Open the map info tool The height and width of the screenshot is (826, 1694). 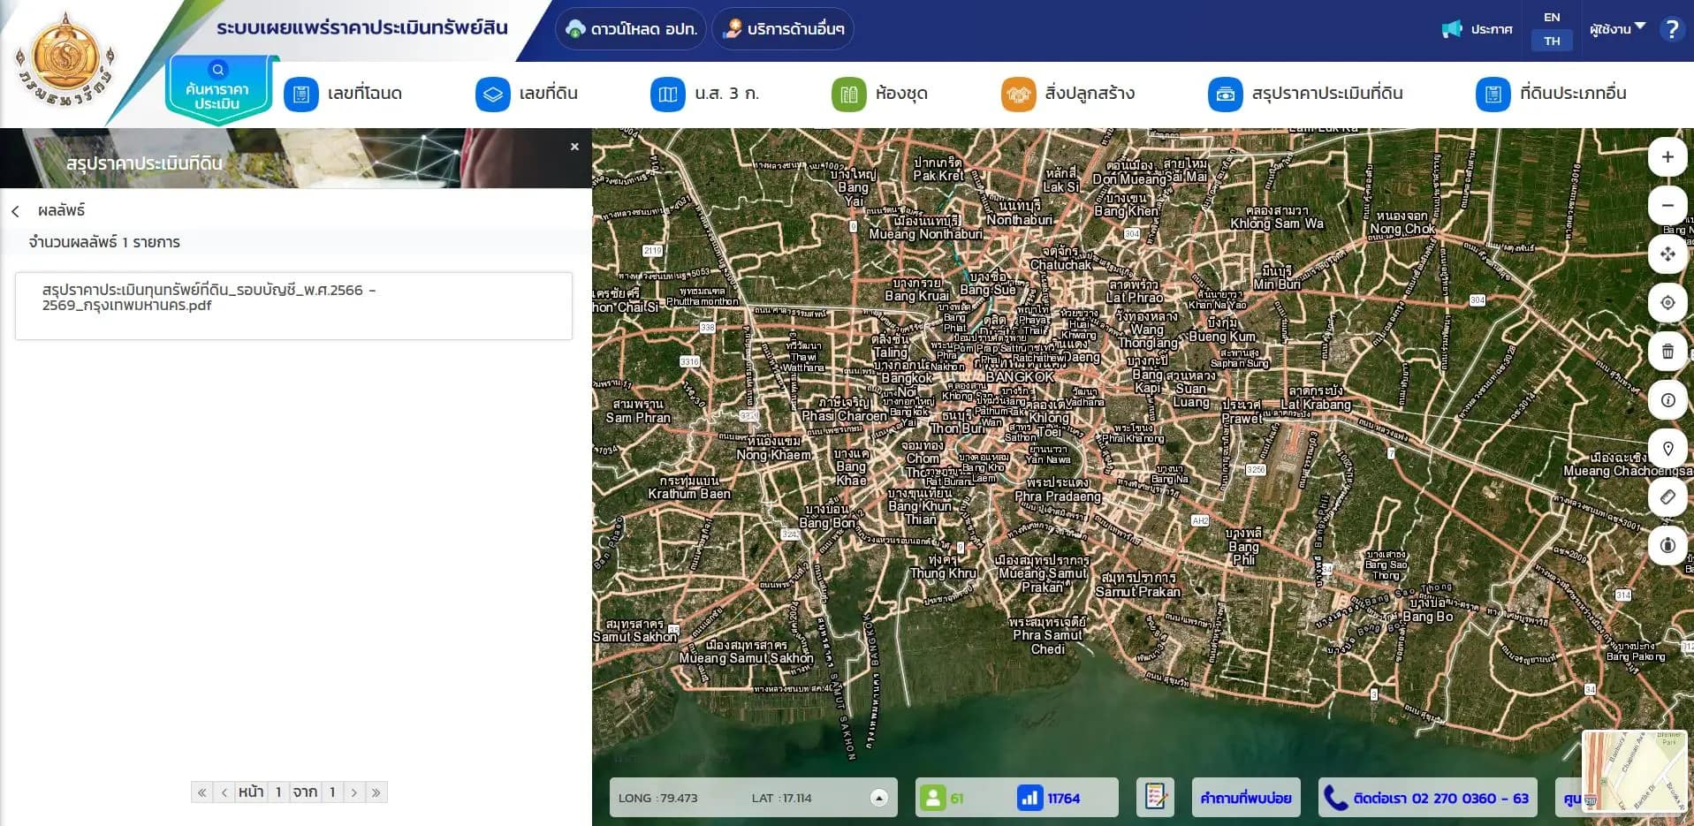1667,400
